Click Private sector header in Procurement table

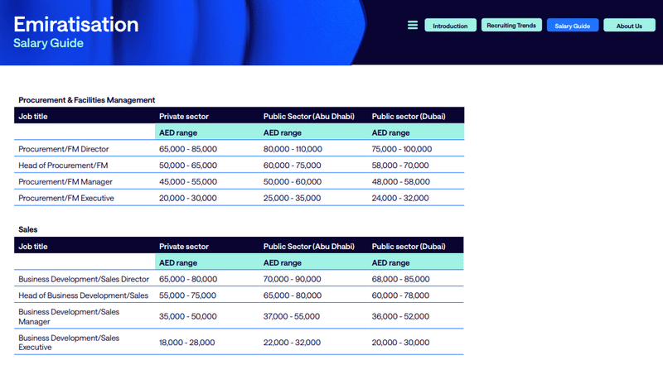(184, 117)
